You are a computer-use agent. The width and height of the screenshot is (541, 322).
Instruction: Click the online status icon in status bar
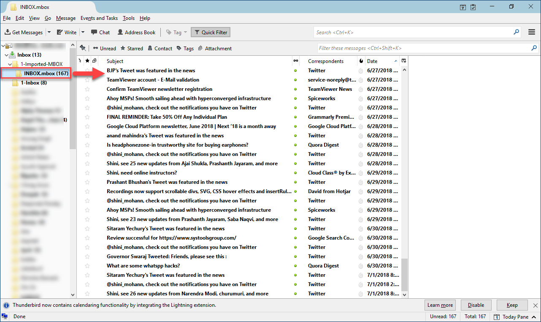[x=5, y=316]
